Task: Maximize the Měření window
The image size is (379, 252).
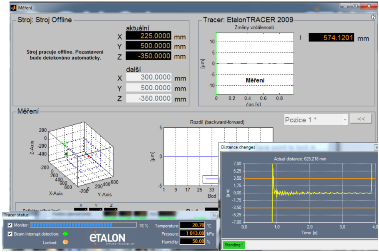Action: (355, 6)
